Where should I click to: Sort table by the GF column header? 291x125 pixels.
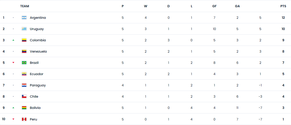click(x=214, y=6)
